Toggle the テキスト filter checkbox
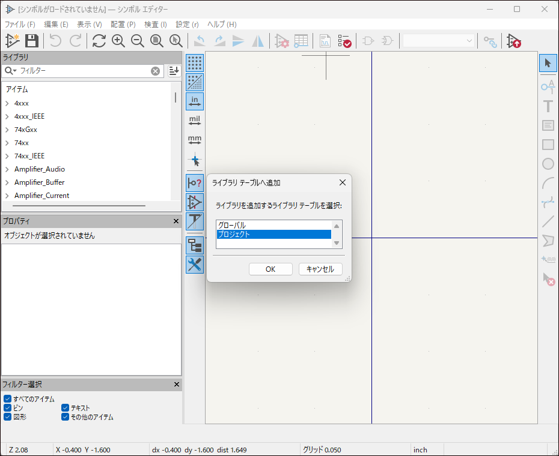Image resolution: width=559 pixels, height=456 pixels. pyautogui.click(x=66, y=408)
